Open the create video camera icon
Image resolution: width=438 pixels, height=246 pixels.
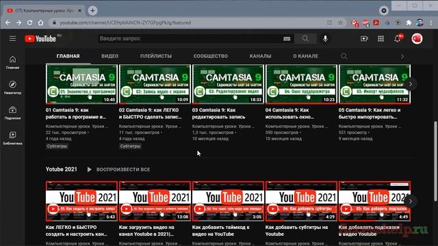coord(364,38)
